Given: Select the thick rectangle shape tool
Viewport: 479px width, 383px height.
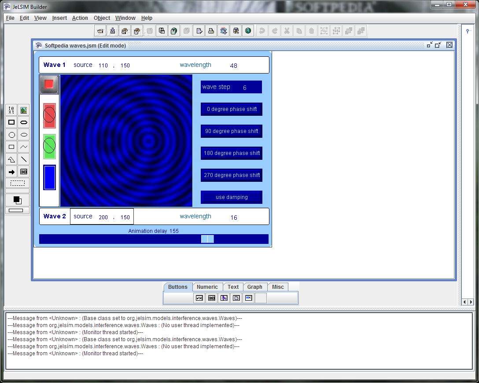Looking at the screenshot, I should (11, 122).
